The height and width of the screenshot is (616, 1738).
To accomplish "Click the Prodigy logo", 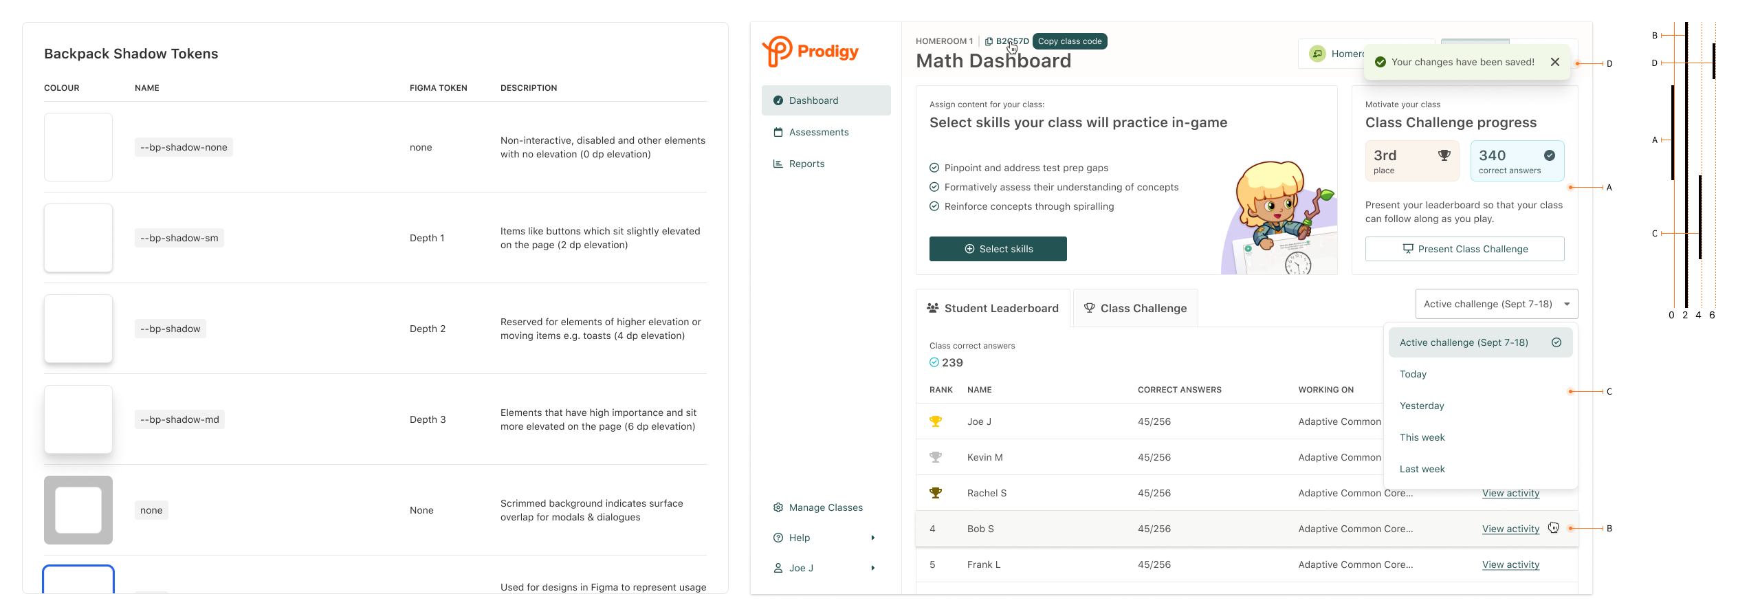I will click(811, 52).
